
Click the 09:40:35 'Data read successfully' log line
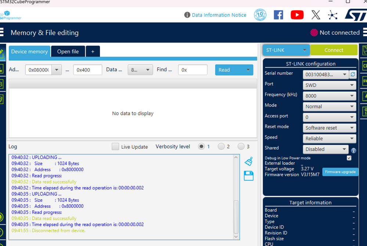click(44, 218)
